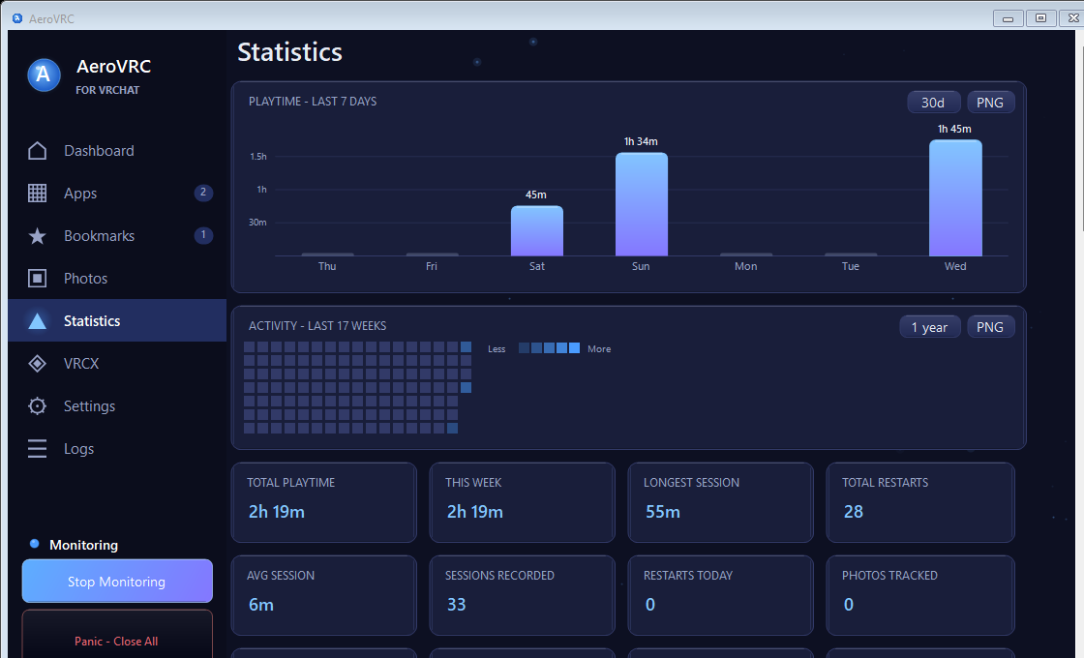Click the Sessions Recorded 33 card
The width and height of the screenshot is (1084, 658).
[x=522, y=595]
